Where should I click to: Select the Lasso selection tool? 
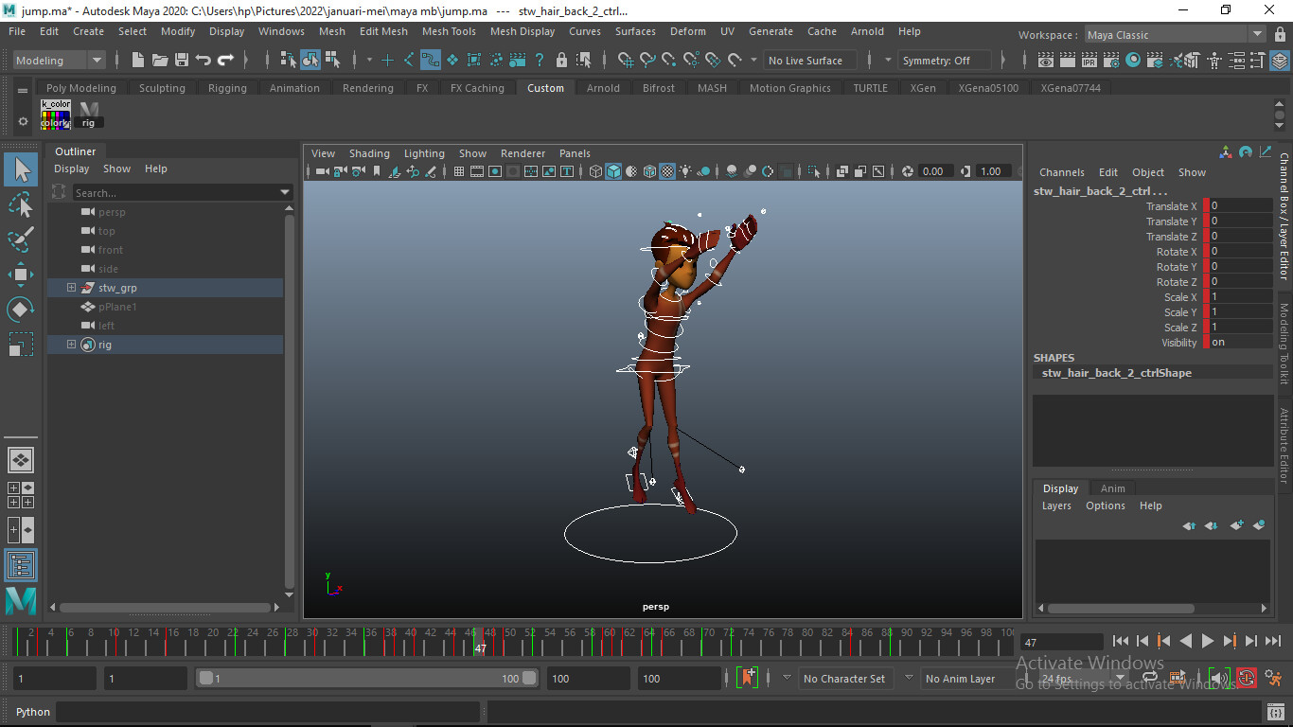tap(21, 204)
